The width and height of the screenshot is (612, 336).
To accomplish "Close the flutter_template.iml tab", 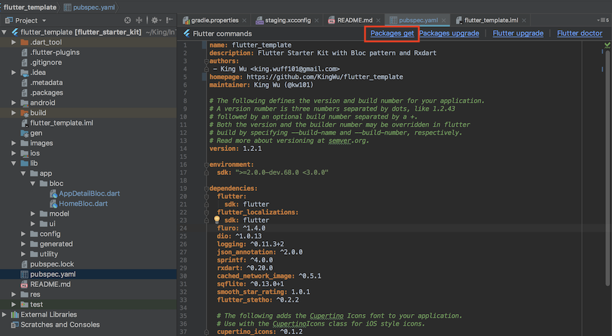I will point(524,21).
